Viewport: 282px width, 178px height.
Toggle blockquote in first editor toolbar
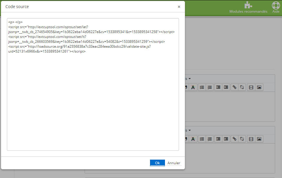click(186, 88)
